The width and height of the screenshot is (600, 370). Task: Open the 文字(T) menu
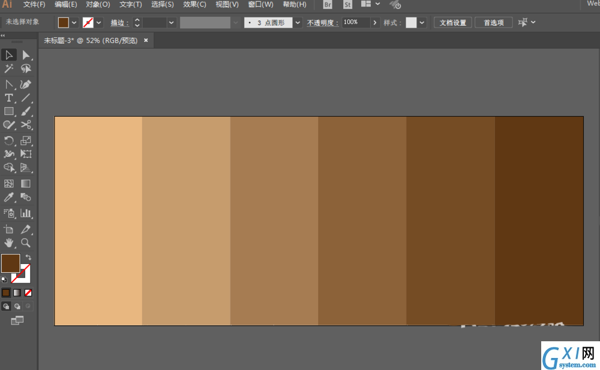(x=130, y=5)
